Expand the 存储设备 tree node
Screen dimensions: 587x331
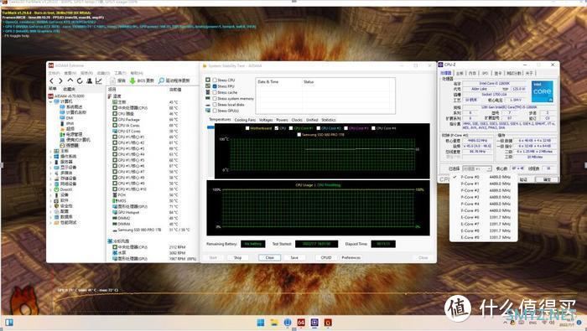[51, 178]
